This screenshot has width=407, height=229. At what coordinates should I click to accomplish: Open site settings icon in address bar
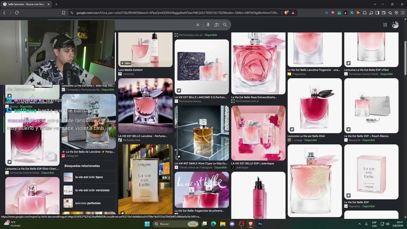point(72,13)
